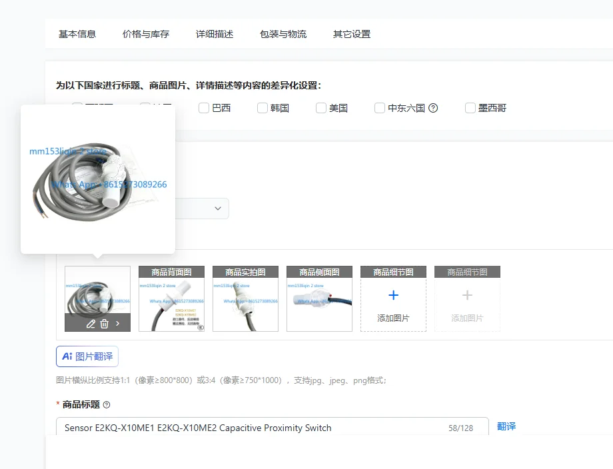Viewport: 613px width, 469px height.
Task: Click the AI 图片翻译 button
Action: click(87, 356)
